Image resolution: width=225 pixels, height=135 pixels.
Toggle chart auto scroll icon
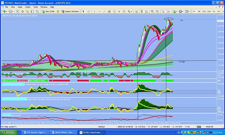tap(163, 12)
